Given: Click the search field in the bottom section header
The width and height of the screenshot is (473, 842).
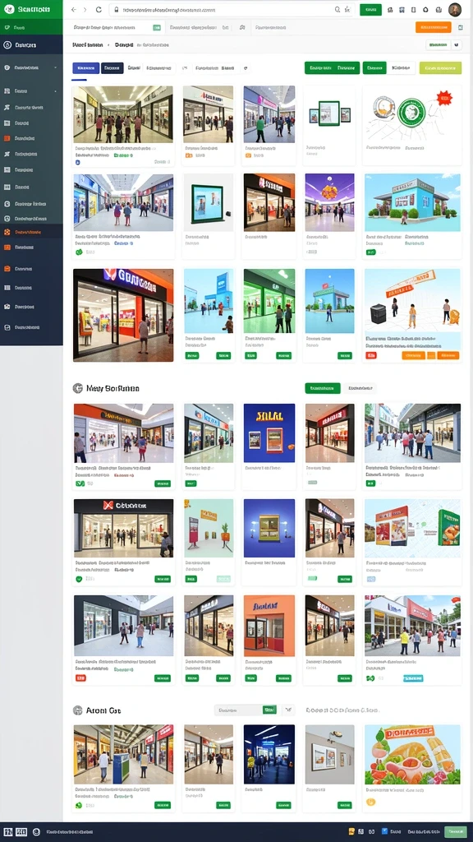Looking at the screenshot, I should [239, 710].
